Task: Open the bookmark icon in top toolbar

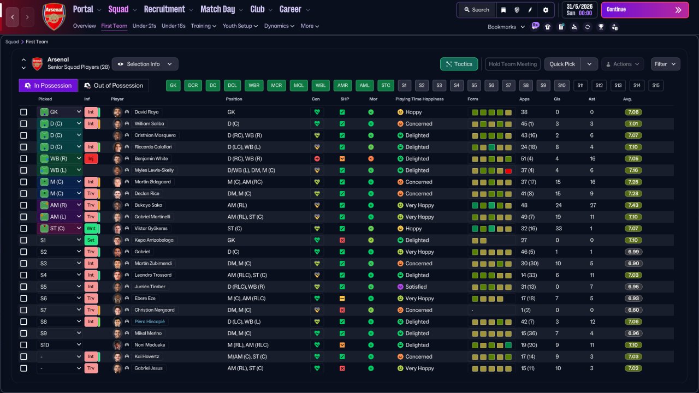Action: tap(503, 10)
